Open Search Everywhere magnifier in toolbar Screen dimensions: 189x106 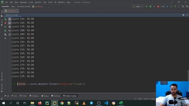click(x=187, y=6)
